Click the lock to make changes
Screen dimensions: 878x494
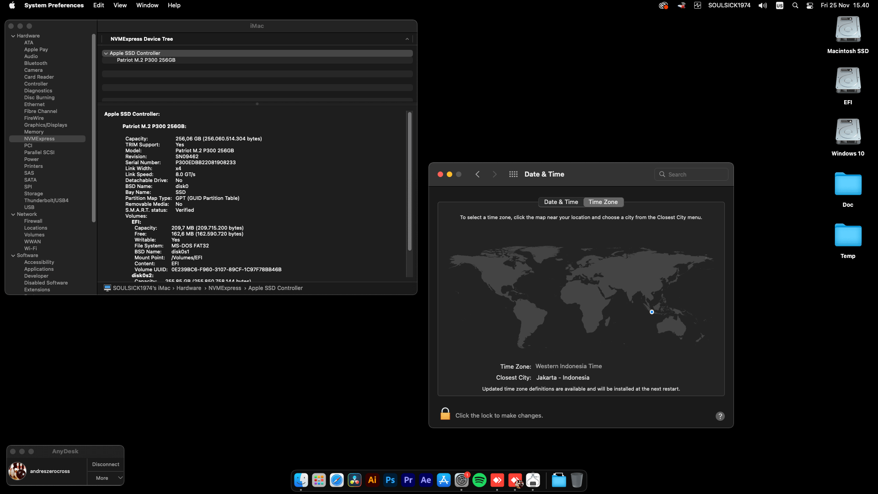[445, 414]
